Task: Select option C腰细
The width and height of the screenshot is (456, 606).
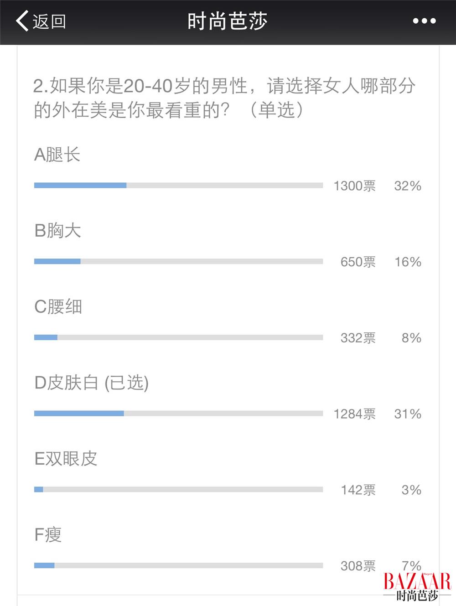Action: click(58, 307)
